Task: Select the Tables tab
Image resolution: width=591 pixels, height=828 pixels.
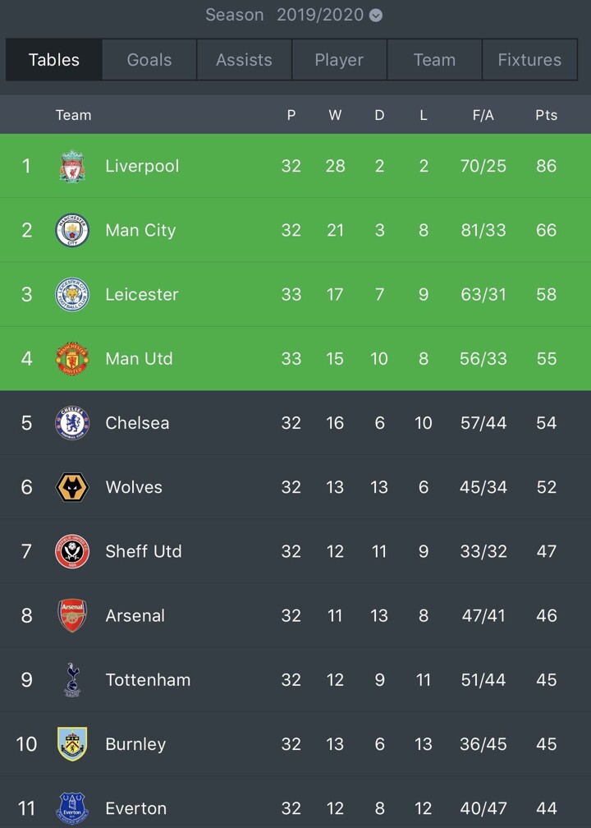Action: point(54,60)
